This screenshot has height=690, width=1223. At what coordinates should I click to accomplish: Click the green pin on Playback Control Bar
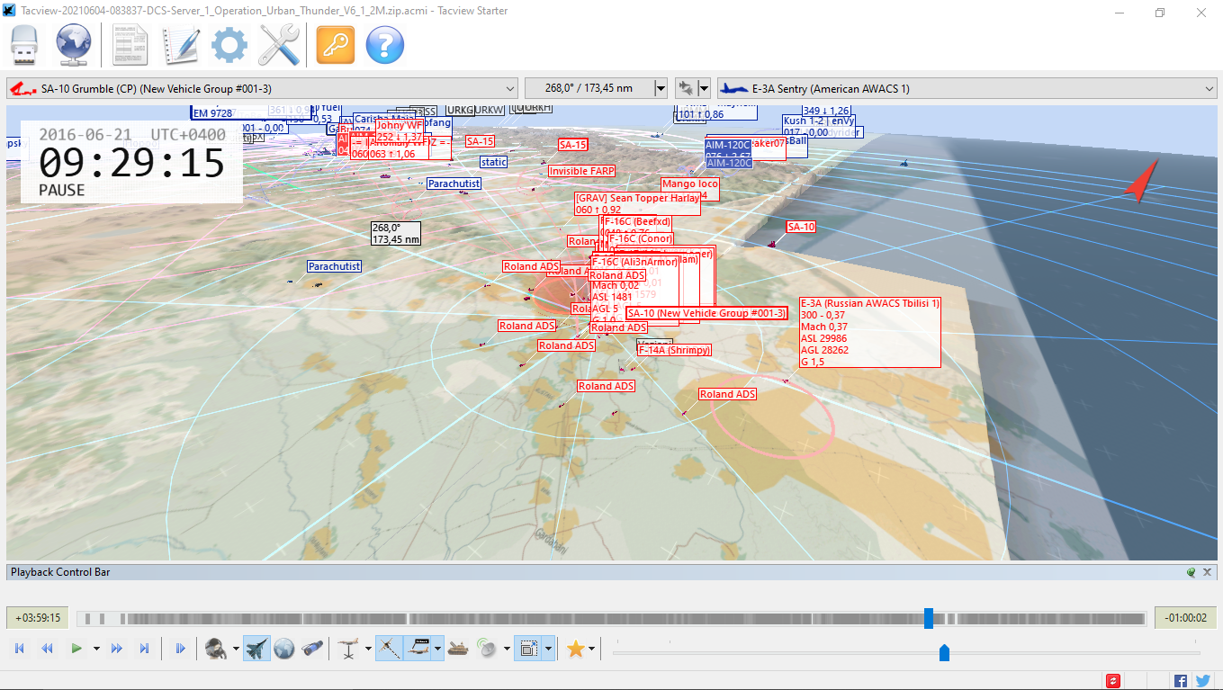tap(1192, 572)
